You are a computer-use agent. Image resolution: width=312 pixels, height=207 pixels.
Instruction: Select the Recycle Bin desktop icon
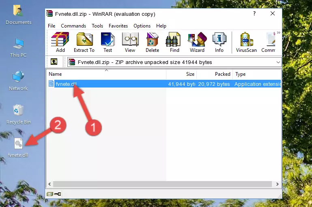click(18, 114)
